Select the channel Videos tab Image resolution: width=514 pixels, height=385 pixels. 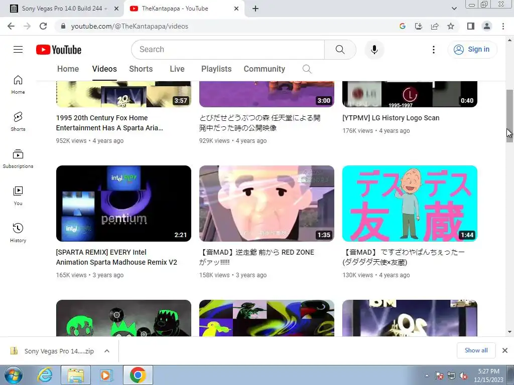pos(104,69)
